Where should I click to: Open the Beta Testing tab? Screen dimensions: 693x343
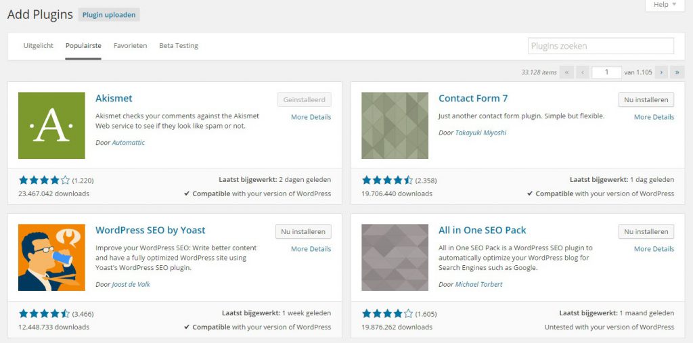tap(179, 45)
